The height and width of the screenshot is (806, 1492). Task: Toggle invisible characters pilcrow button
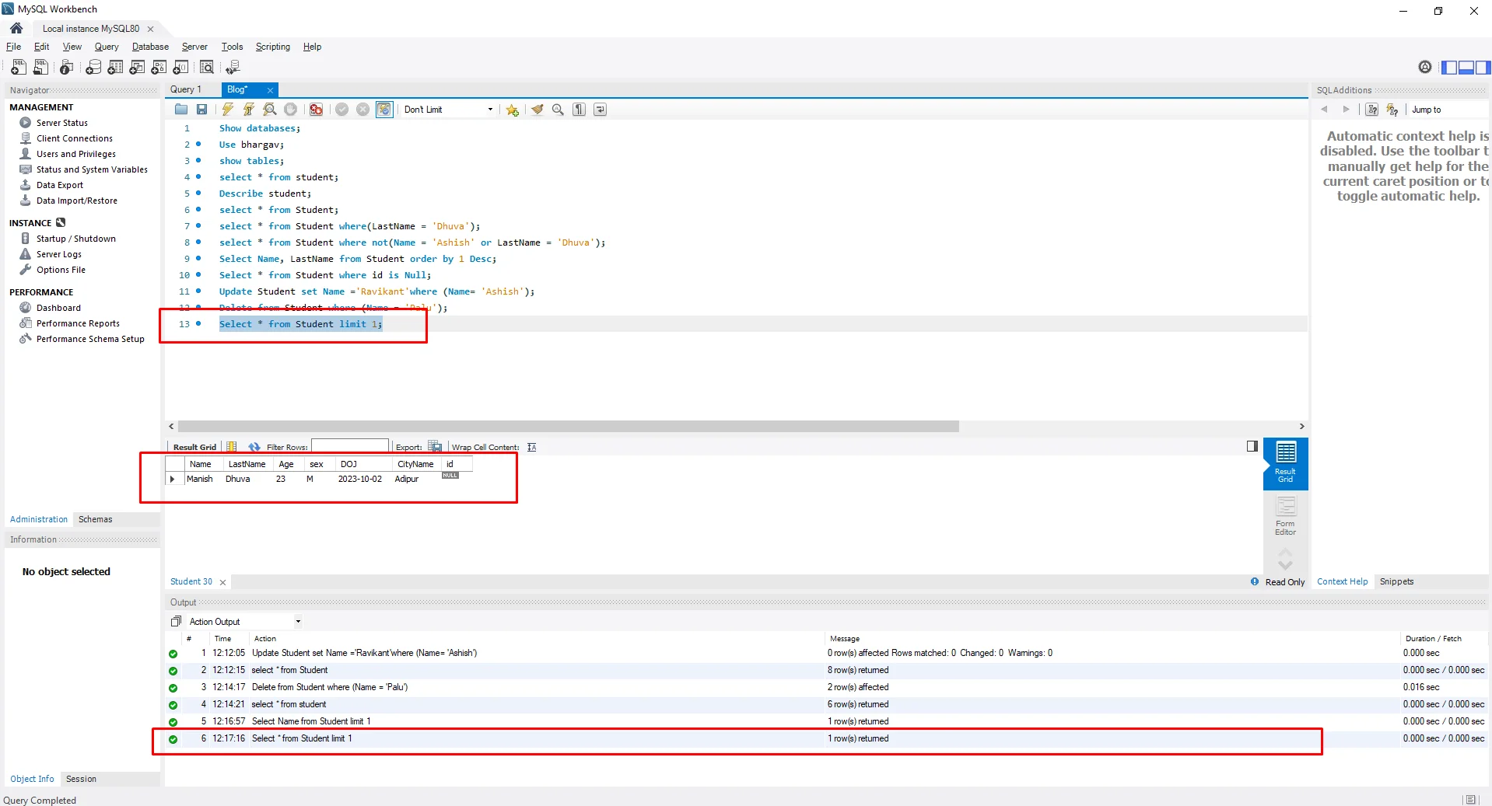tap(579, 110)
